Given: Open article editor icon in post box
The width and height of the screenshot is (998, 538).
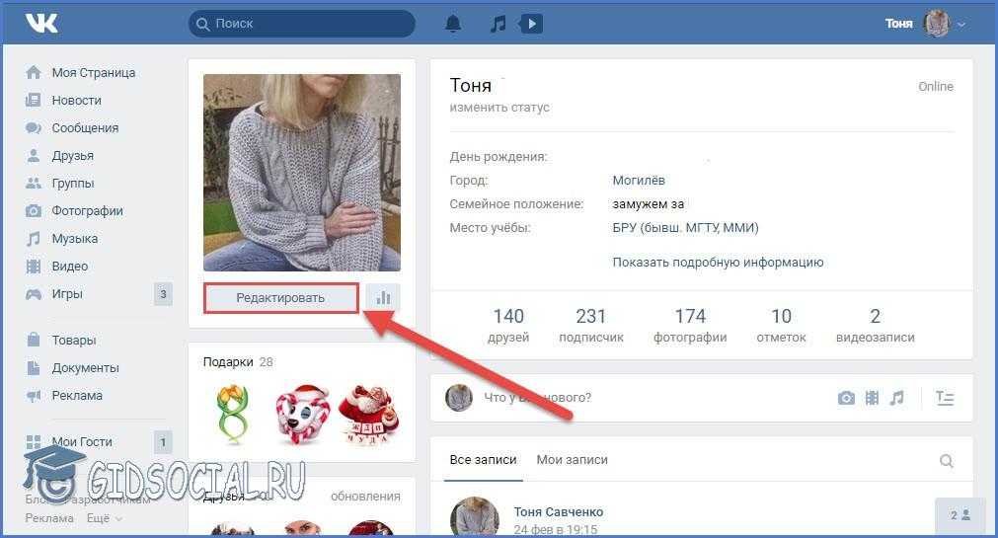Looking at the screenshot, I should pos(945,398).
